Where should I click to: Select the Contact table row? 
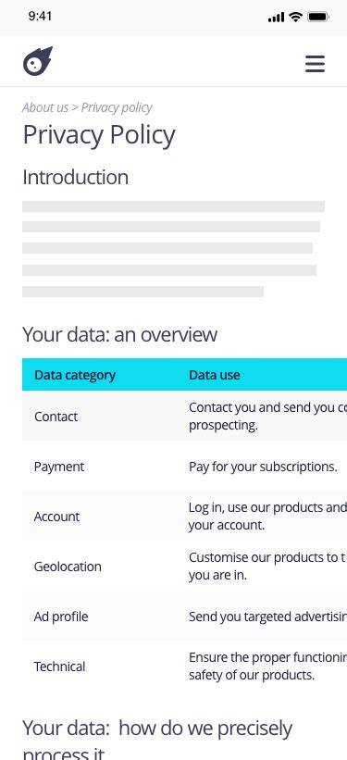(185, 417)
